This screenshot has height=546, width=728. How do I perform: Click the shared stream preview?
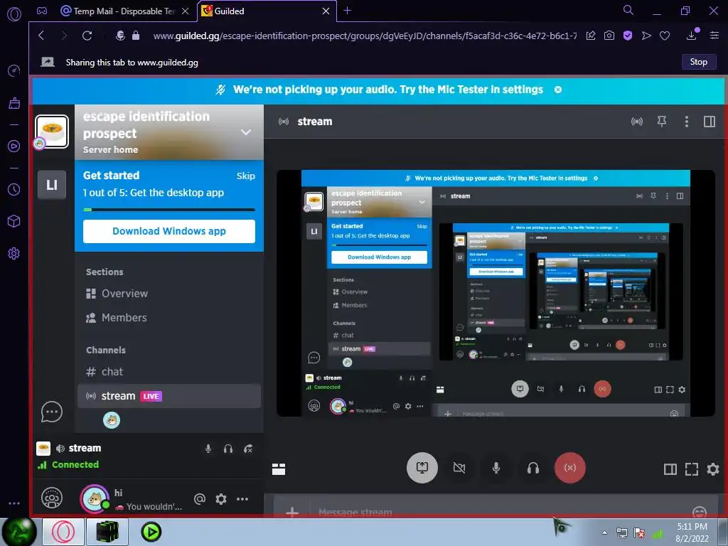coord(496,293)
